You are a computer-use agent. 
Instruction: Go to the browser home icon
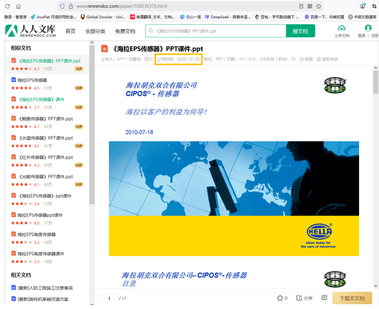click(18, 6)
